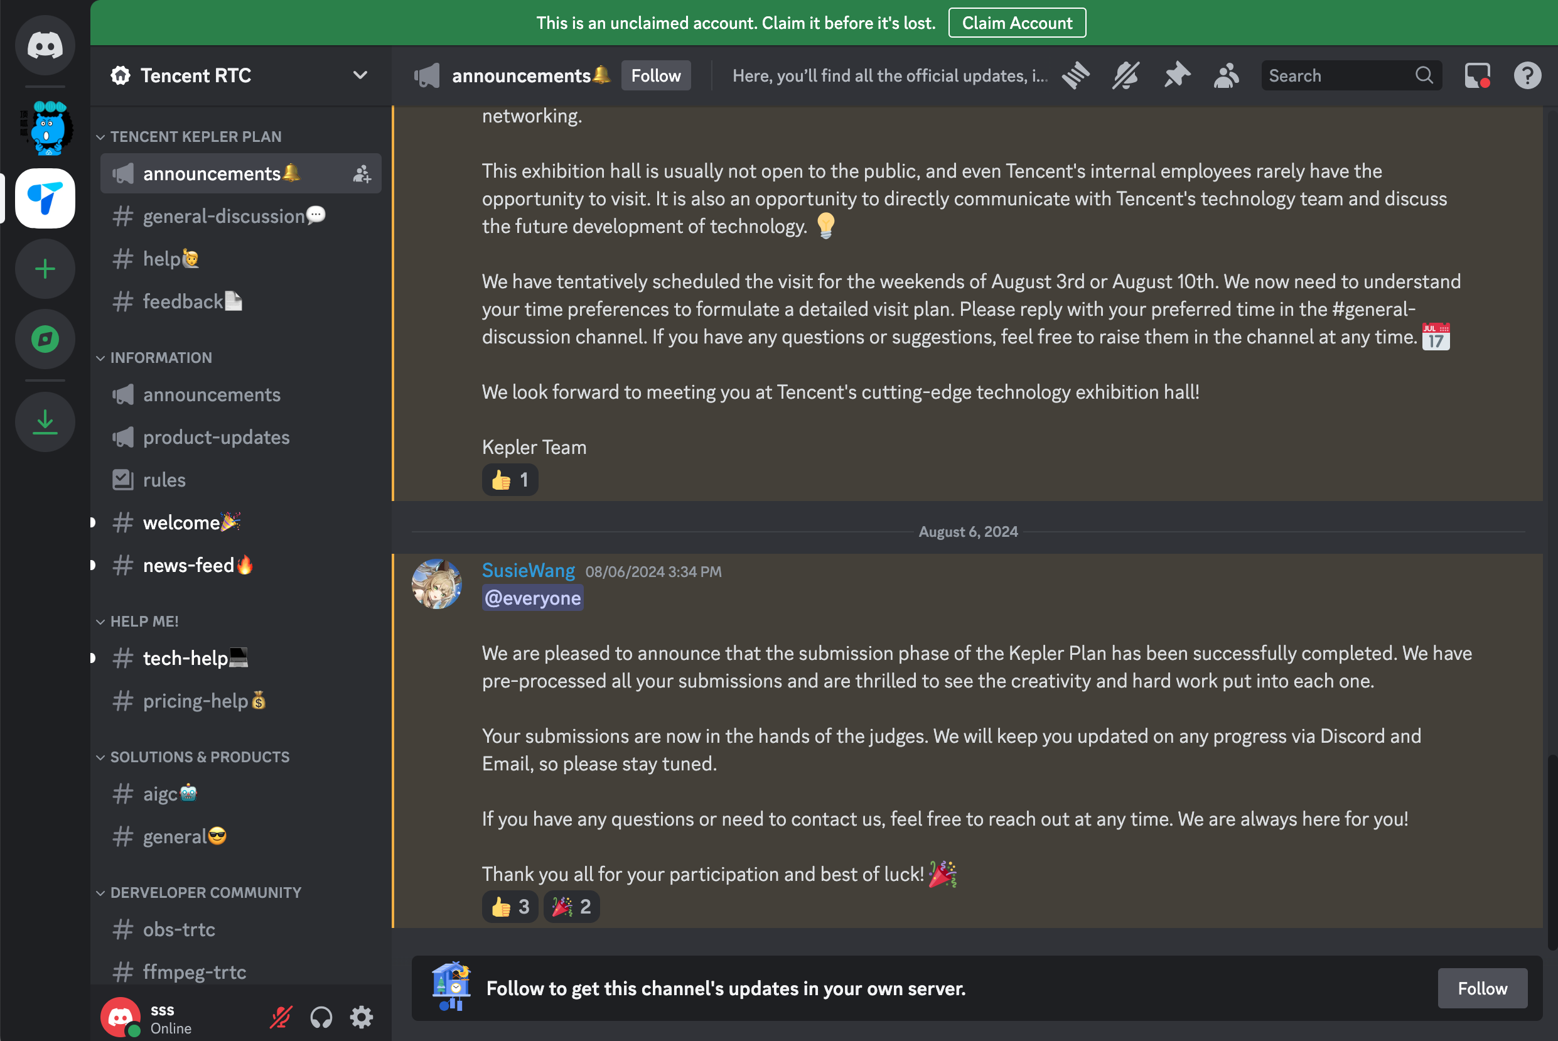Click the Download Apps icon

[x=45, y=423]
